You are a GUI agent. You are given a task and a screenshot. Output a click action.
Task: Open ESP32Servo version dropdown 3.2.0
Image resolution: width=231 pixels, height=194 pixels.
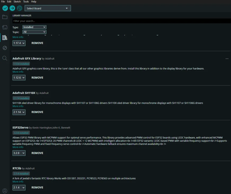point(19,153)
